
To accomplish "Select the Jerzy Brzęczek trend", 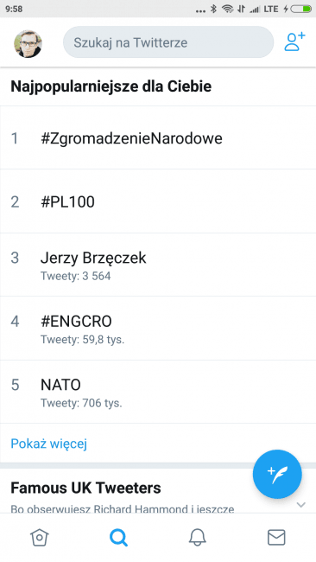I will click(x=158, y=265).
